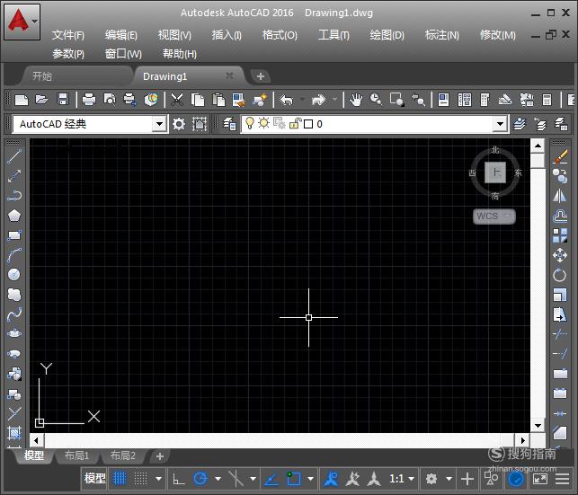The height and width of the screenshot is (495, 578).
Task: Click the Save icon
Action: [x=63, y=100]
